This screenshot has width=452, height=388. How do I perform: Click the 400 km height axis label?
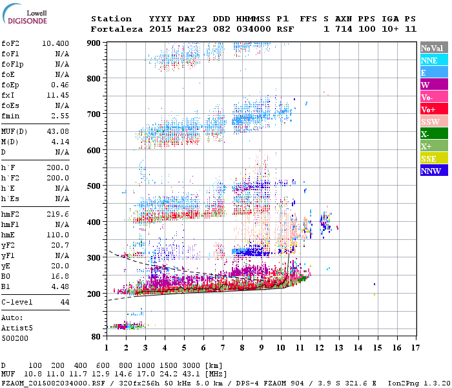94,222
